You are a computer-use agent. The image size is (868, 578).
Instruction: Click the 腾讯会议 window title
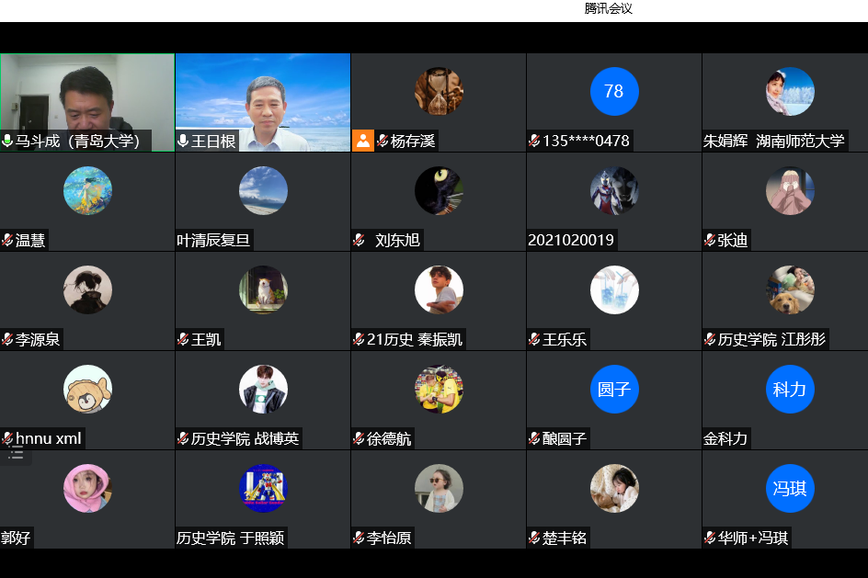tap(609, 8)
